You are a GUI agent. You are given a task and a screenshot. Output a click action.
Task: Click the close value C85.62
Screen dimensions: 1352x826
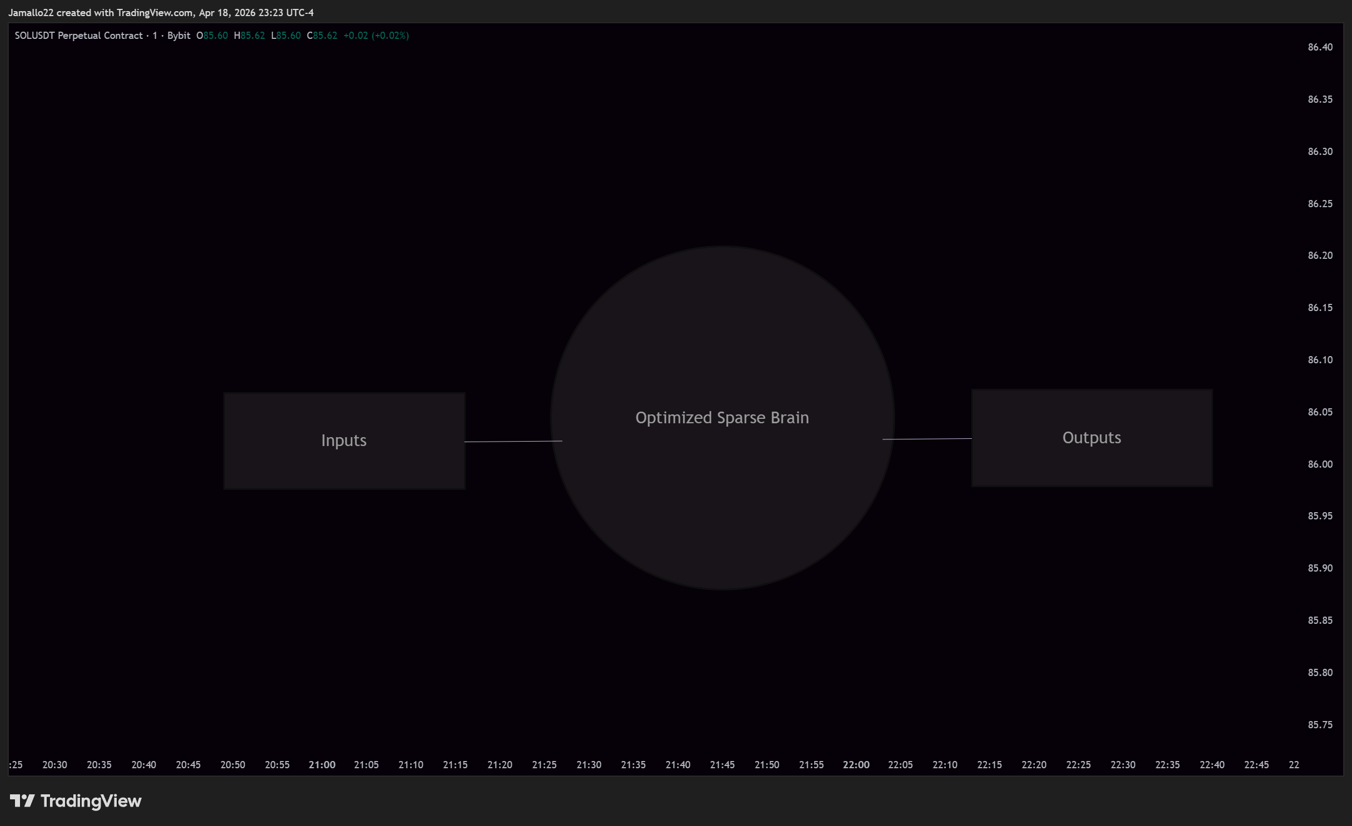tap(322, 36)
